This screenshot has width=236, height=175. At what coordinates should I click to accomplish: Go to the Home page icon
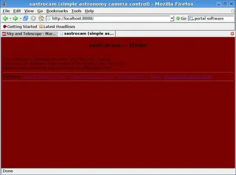[x=41, y=18]
